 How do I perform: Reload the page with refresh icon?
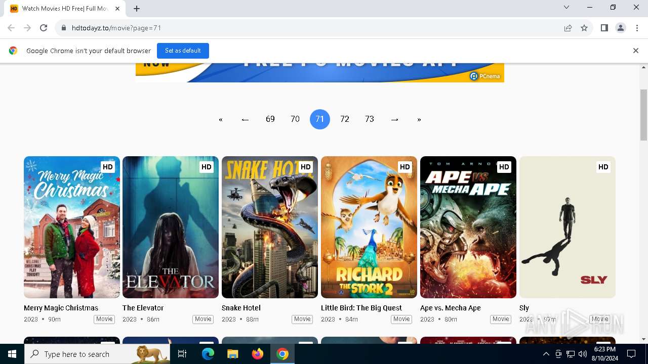44,28
